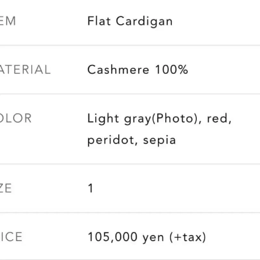Select the "(+tax)" note in price
260x260 pixels.
point(187,238)
